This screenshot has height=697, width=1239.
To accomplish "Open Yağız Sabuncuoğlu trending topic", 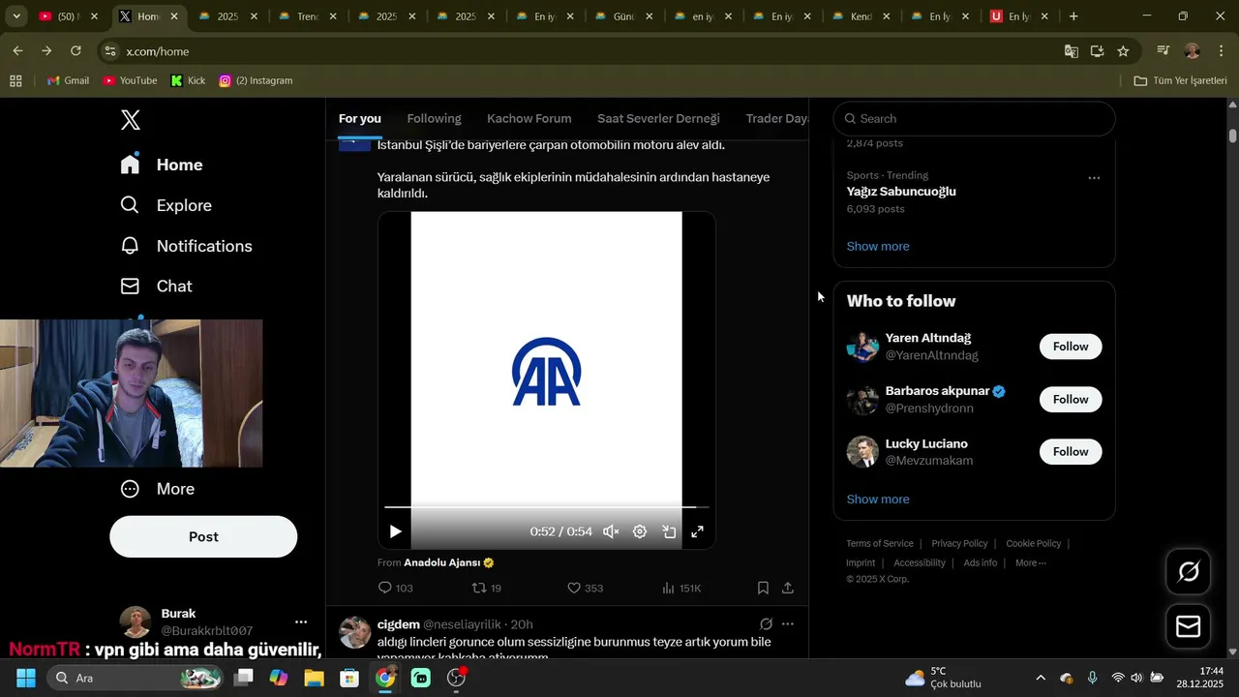I will tap(901, 192).
